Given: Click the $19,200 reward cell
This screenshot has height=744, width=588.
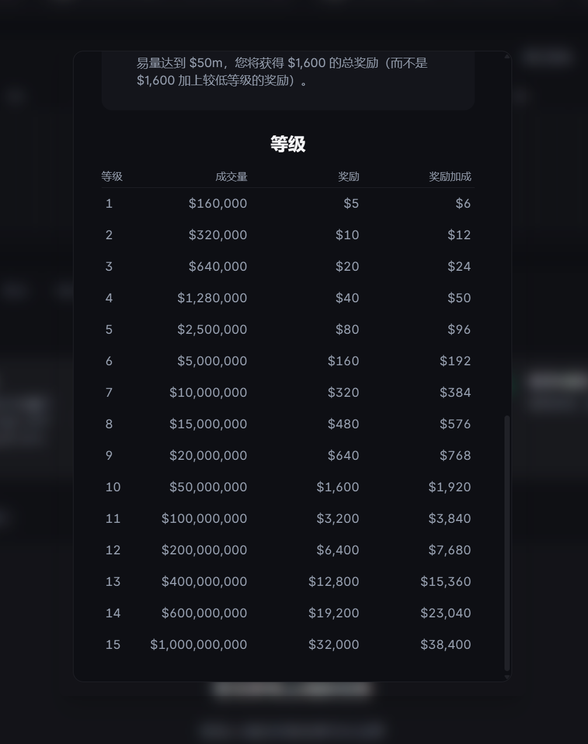Looking at the screenshot, I should point(334,613).
